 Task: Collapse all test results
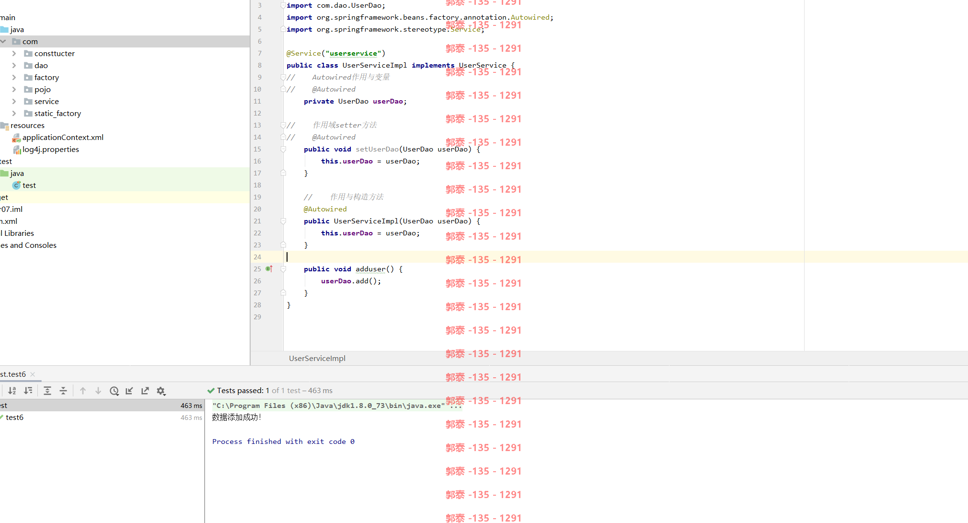coord(63,391)
